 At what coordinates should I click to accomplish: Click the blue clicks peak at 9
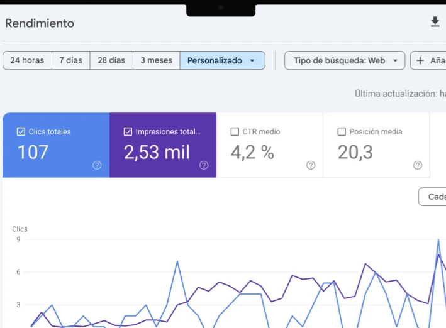(438, 240)
